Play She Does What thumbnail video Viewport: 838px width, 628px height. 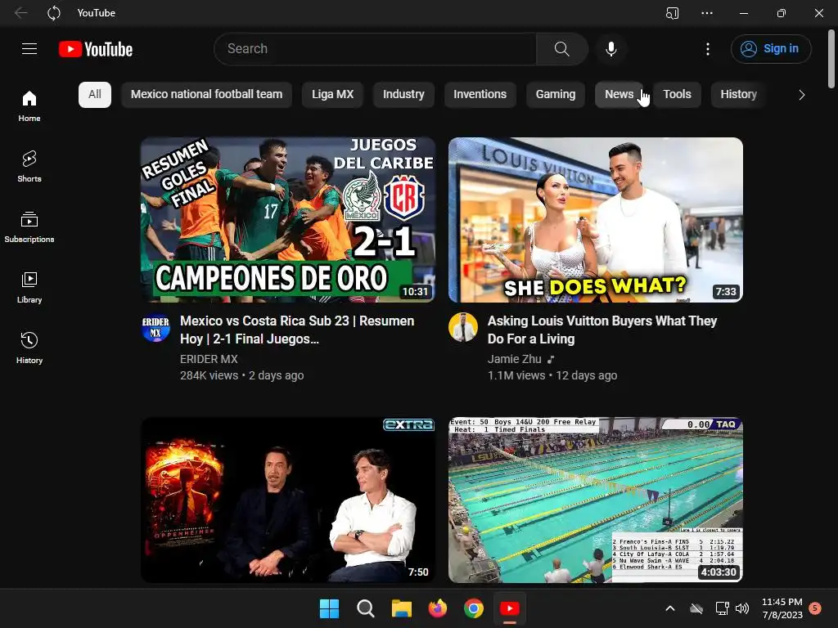tap(596, 220)
